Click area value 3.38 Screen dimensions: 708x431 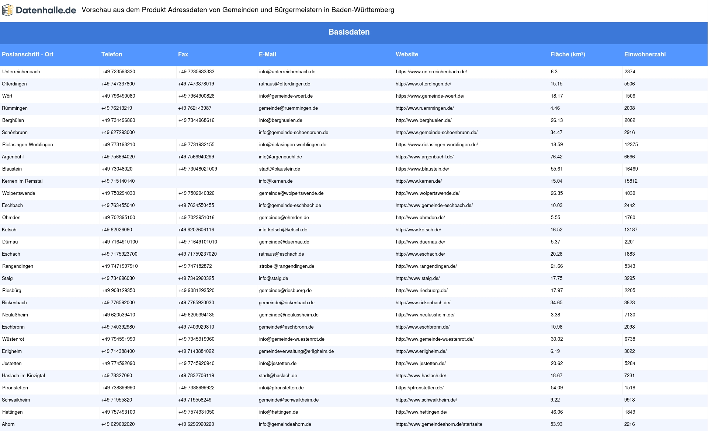[x=555, y=315]
